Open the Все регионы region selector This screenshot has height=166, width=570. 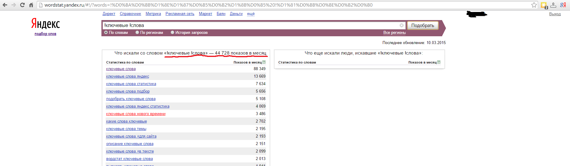coord(394,32)
